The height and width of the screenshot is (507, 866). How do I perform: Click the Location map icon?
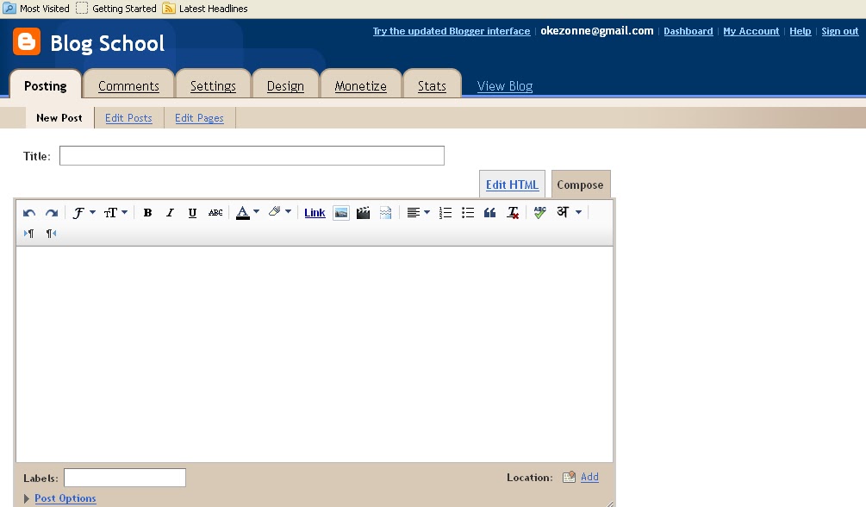(569, 477)
